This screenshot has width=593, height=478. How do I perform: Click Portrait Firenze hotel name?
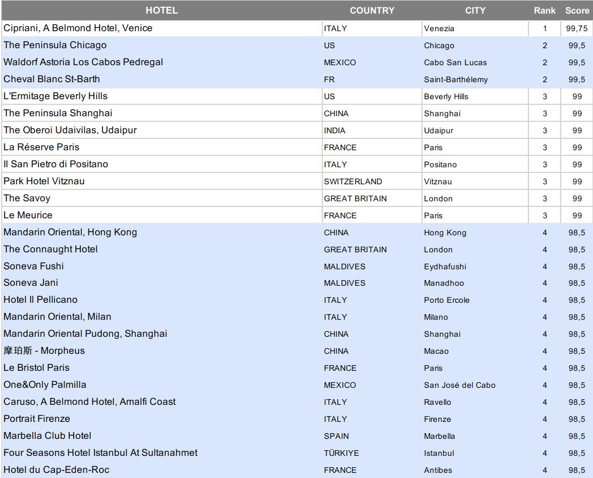pos(37,418)
